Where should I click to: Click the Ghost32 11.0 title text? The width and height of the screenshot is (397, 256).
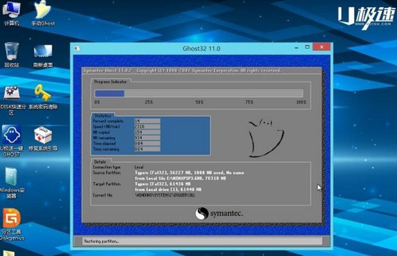201,48
